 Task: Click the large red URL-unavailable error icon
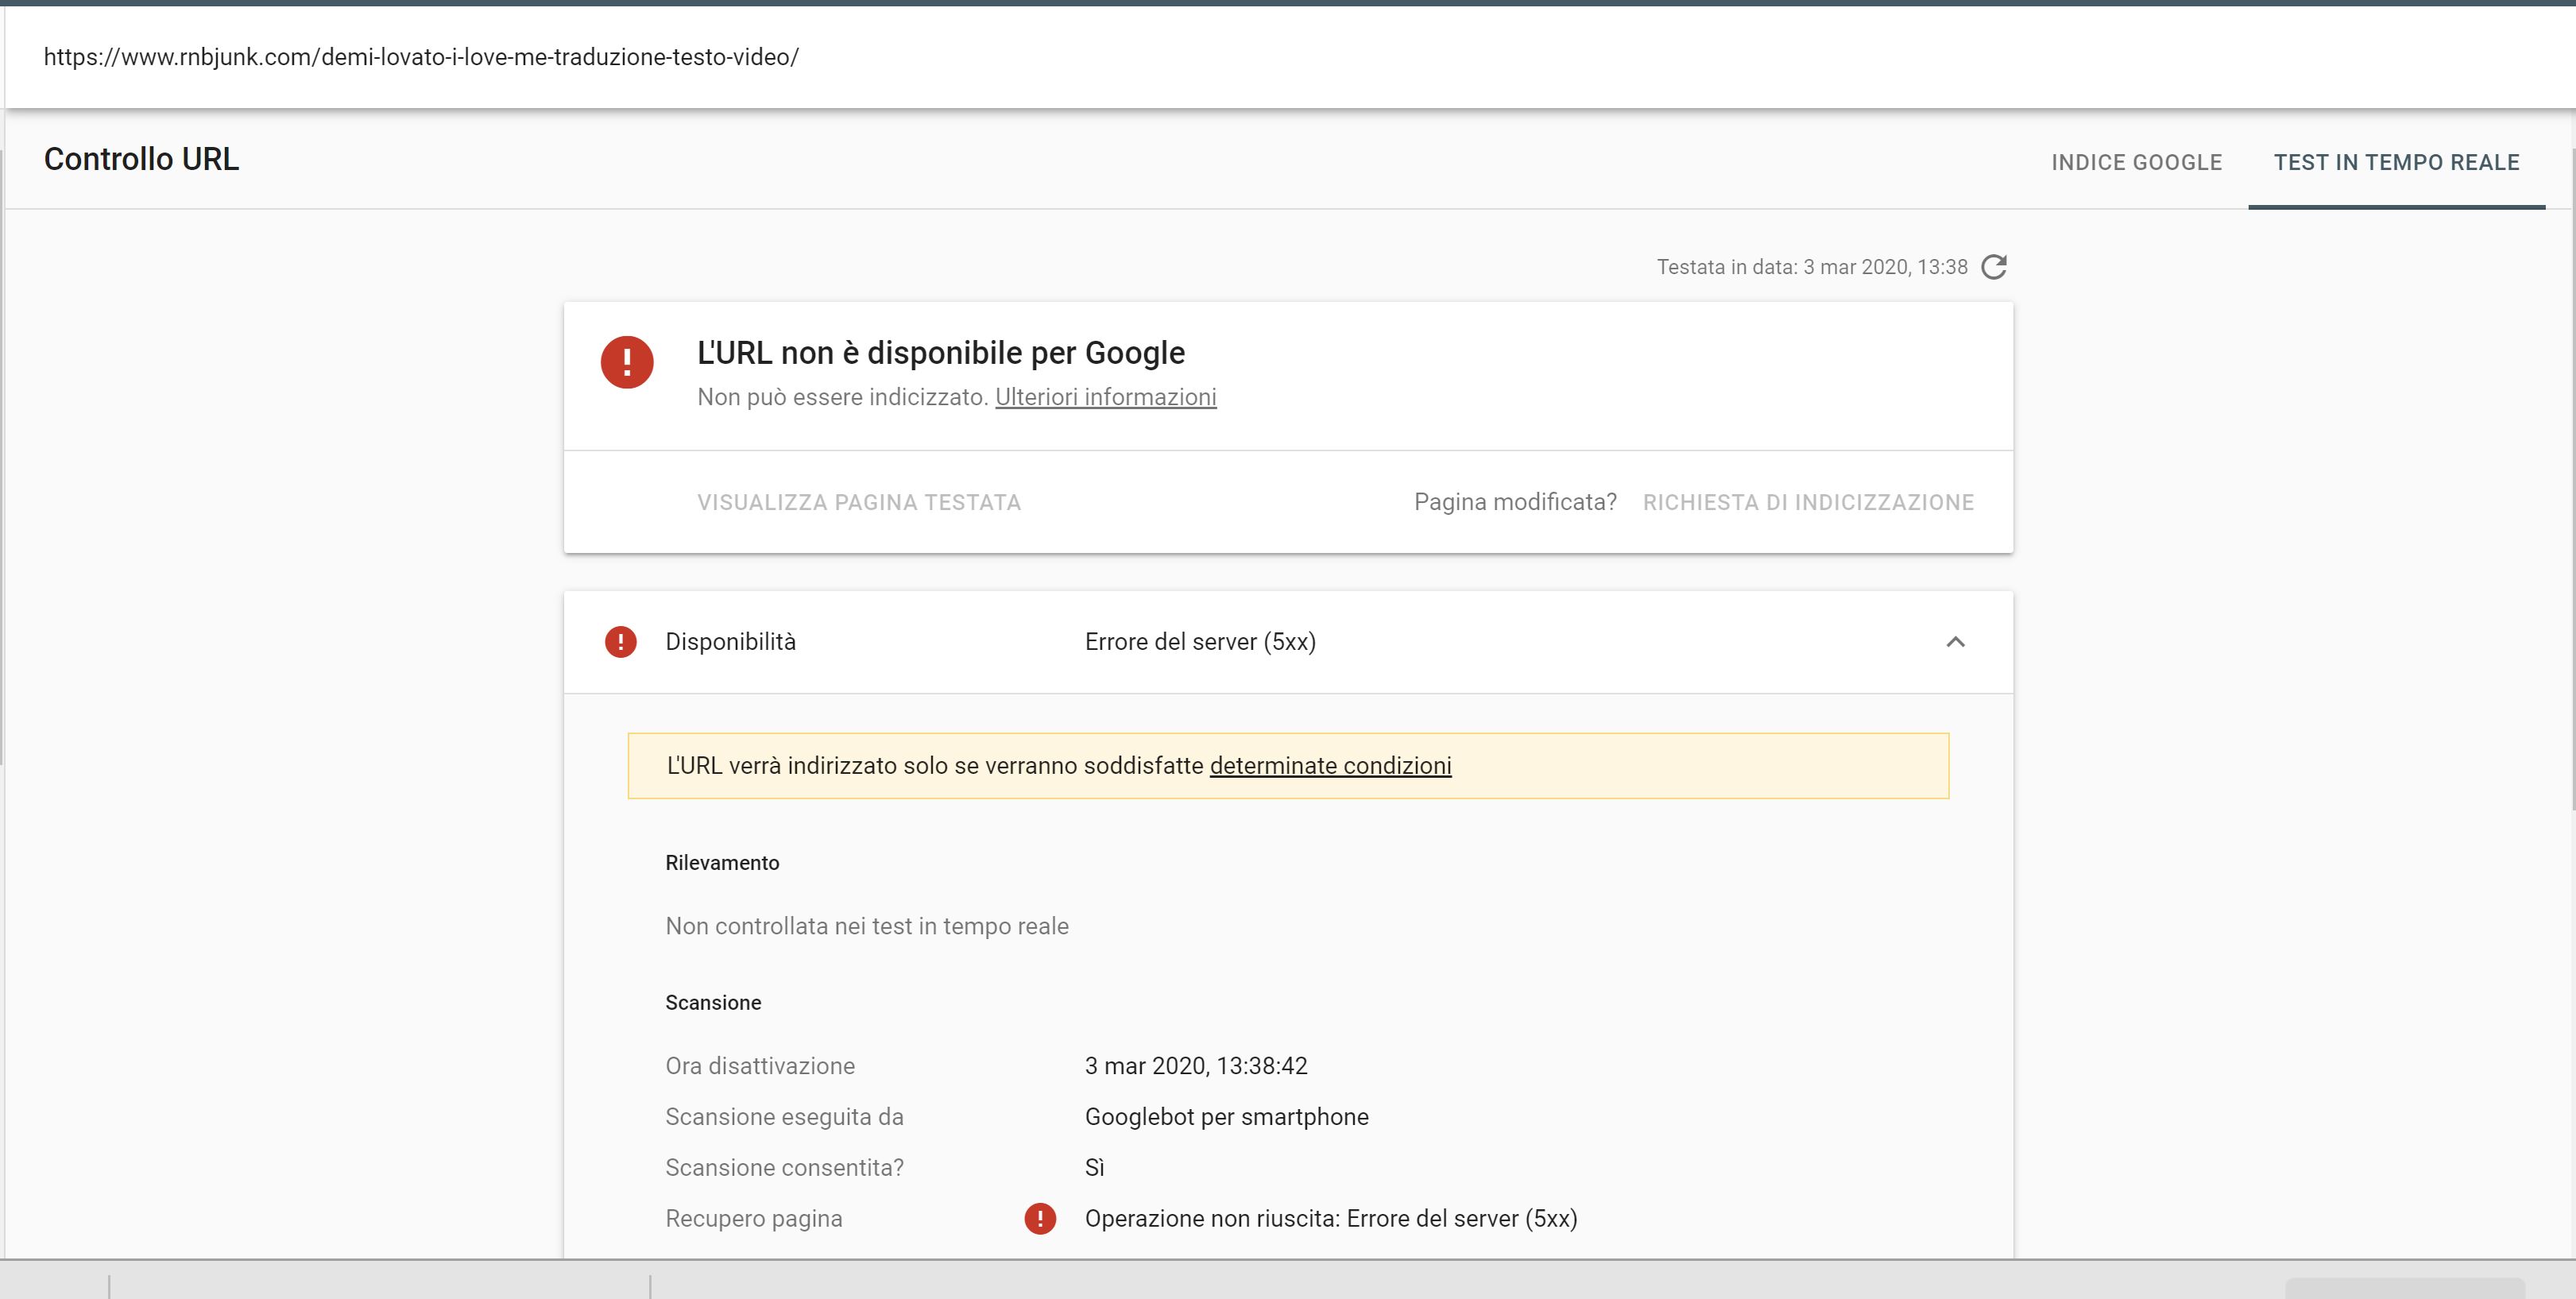point(627,362)
